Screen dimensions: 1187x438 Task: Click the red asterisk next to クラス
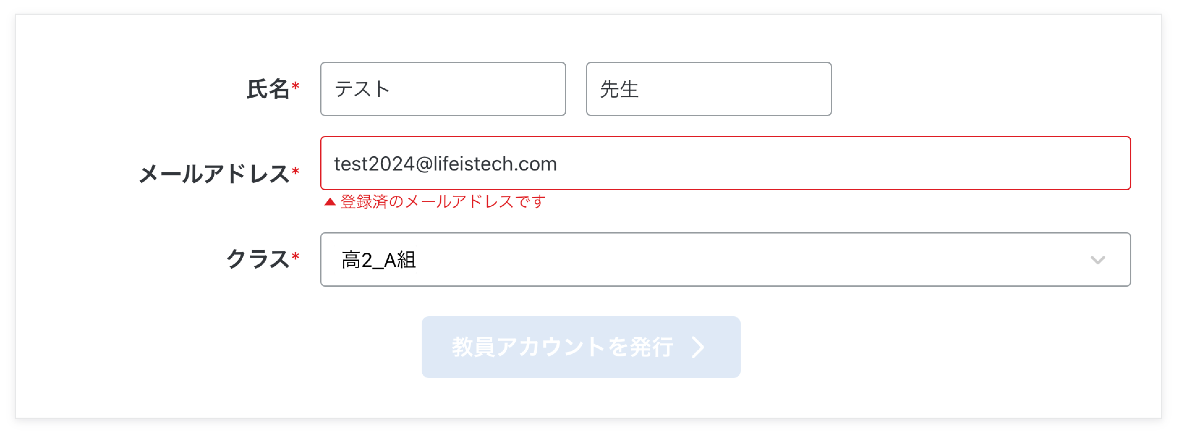pyautogui.click(x=296, y=256)
